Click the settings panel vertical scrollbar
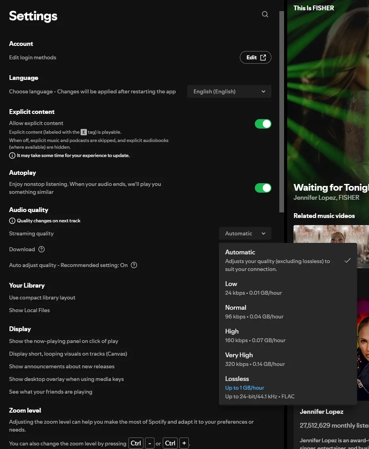 click(x=282, y=111)
